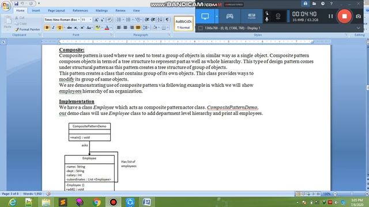Open the Page Layout tab
This screenshot has width=369, height=207.
(57, 10)
